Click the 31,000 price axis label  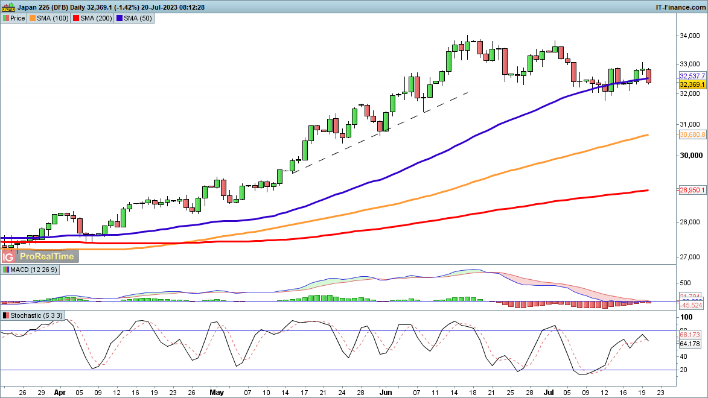tap(690, 125)
